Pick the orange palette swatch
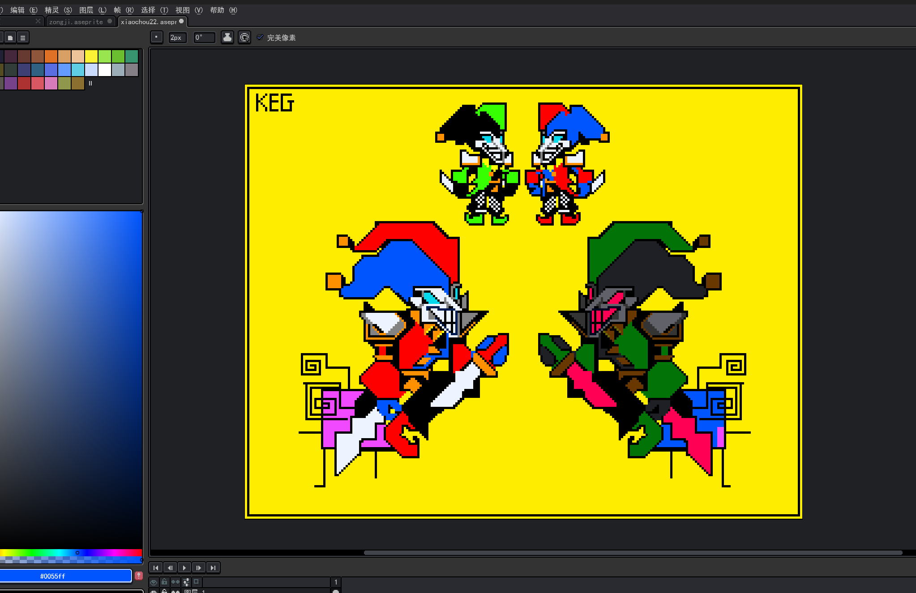916x593 pixels. coord(51,56)
